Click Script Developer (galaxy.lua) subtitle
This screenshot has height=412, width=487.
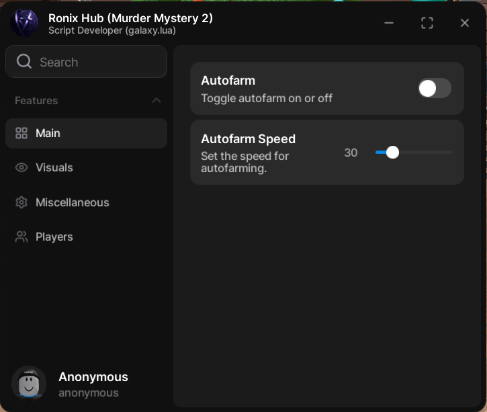pos(112,30)
